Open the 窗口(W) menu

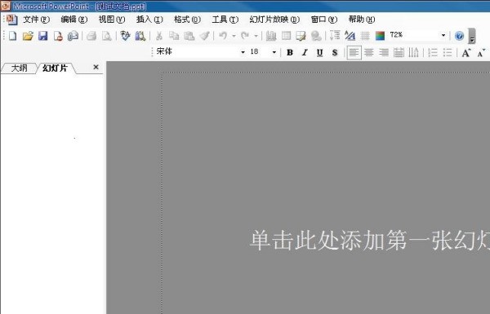tap(323, 20)
